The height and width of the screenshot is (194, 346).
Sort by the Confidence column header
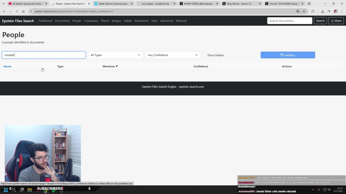point(201,66)
